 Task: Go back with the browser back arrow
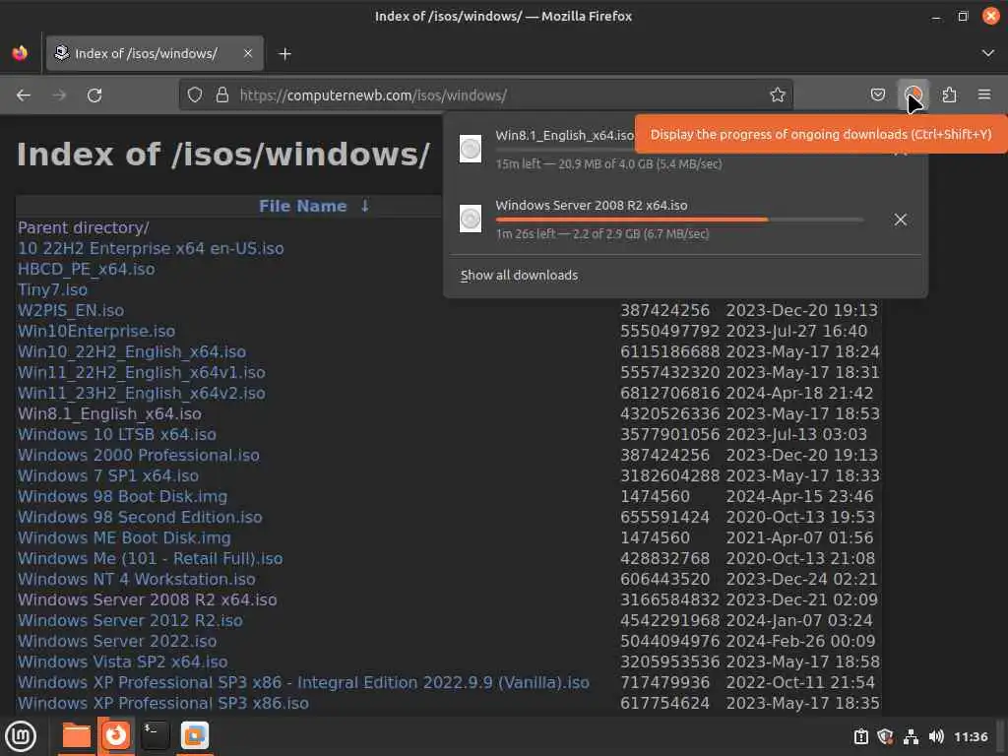pos(24,95)
